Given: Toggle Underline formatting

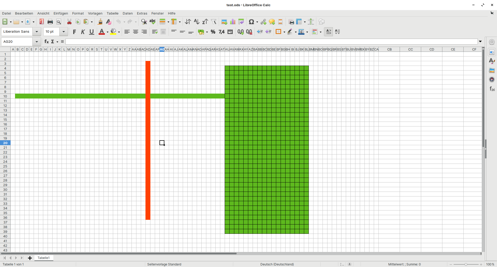Looking at the screenshot, I should pyautogui.click(x=92, y=32).
